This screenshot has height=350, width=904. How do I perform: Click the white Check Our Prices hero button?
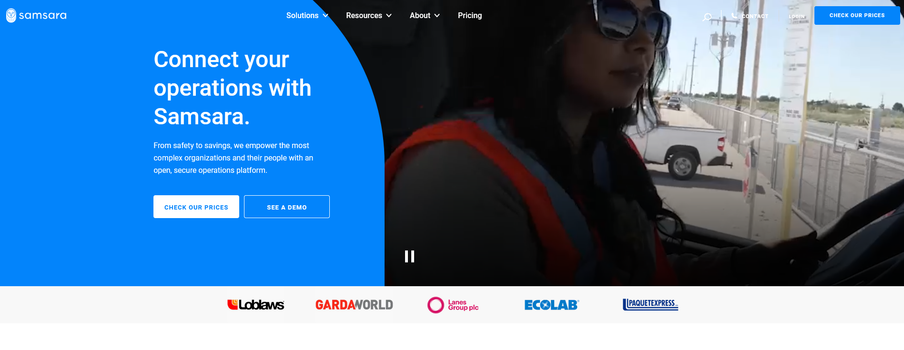click(196, 207)
